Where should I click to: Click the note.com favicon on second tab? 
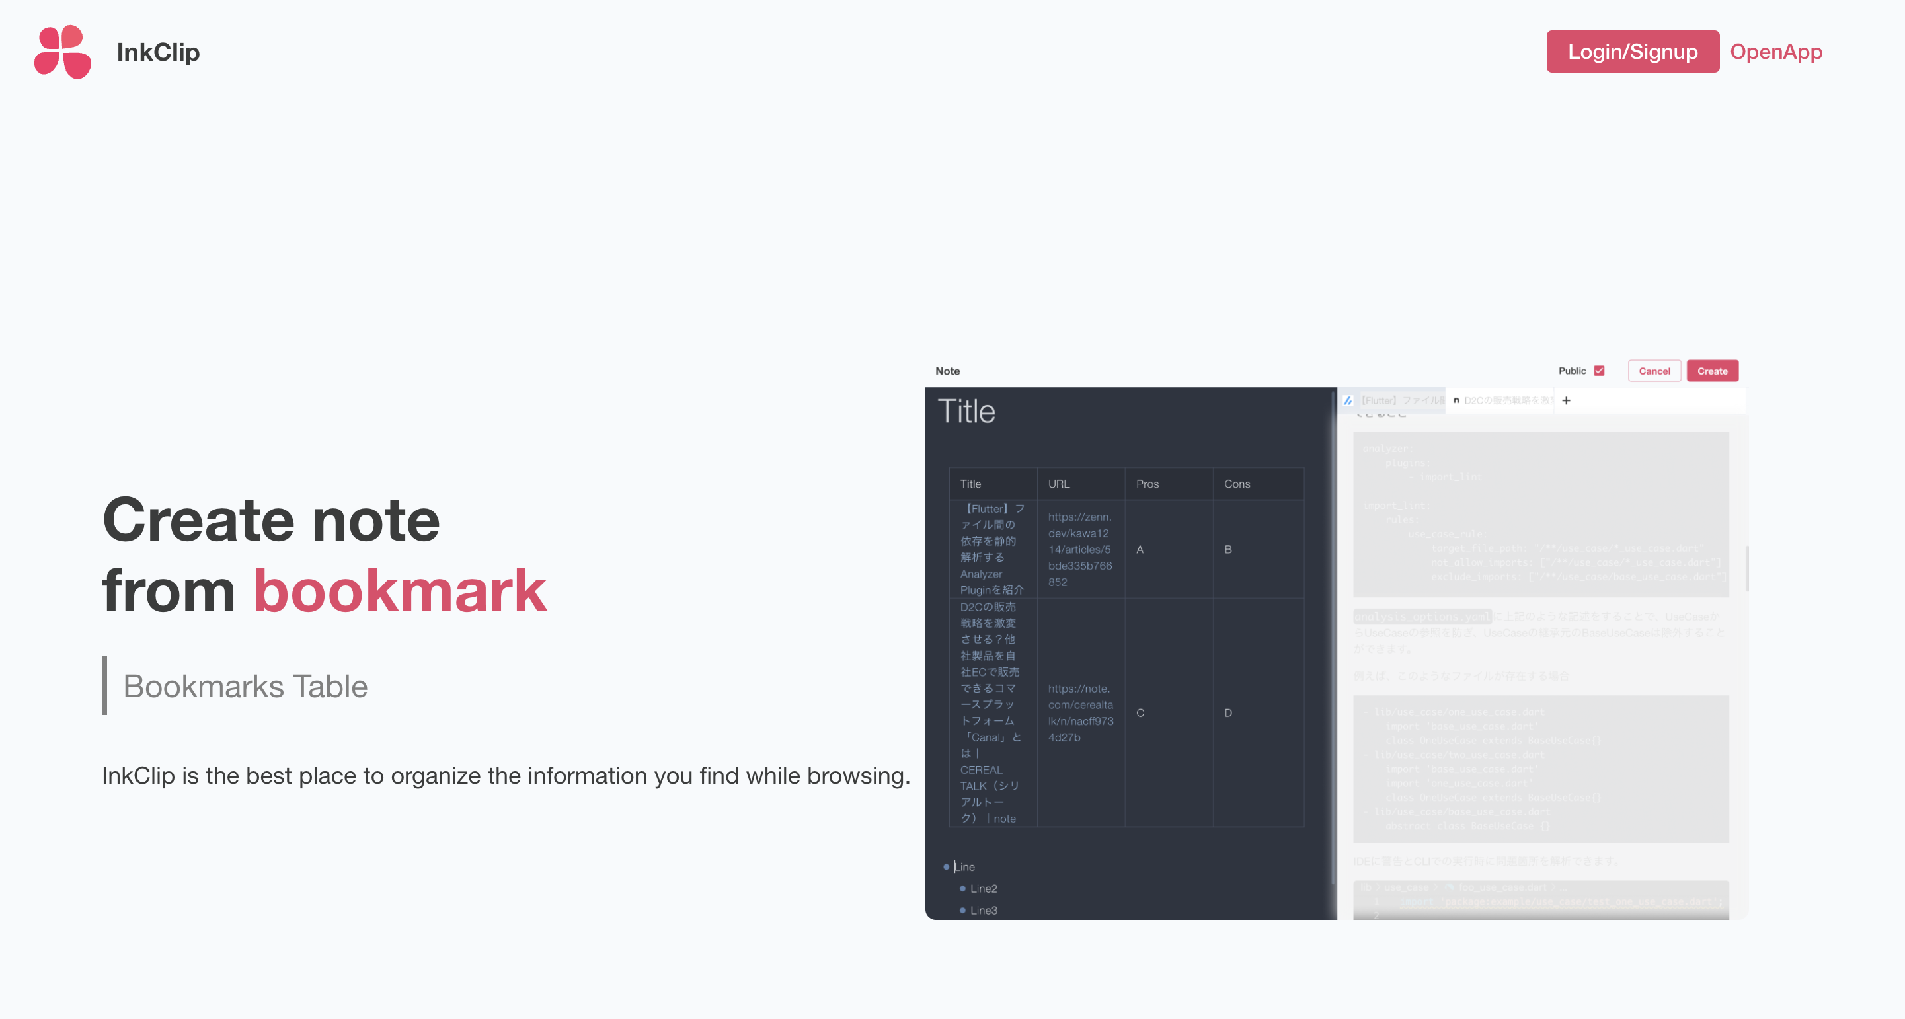tap(1456, 401)
